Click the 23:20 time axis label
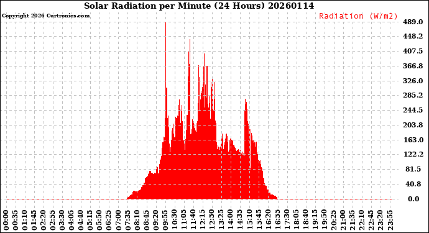This screenshot has height=233, width=429. coord(381,220)
